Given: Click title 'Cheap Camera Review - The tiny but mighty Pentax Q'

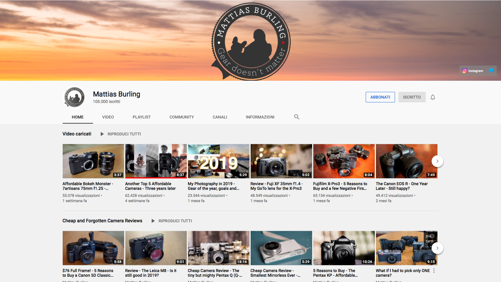Looking at the screenshot, I should tap(215, 273).
